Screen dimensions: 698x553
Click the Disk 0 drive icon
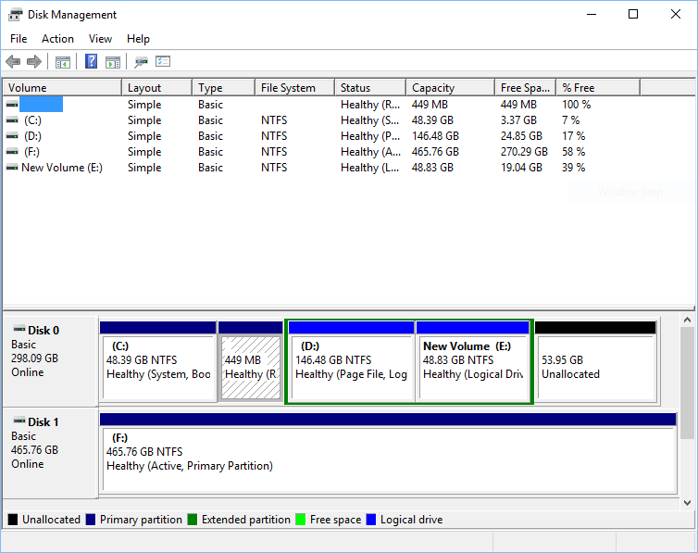tap(19, 329)
